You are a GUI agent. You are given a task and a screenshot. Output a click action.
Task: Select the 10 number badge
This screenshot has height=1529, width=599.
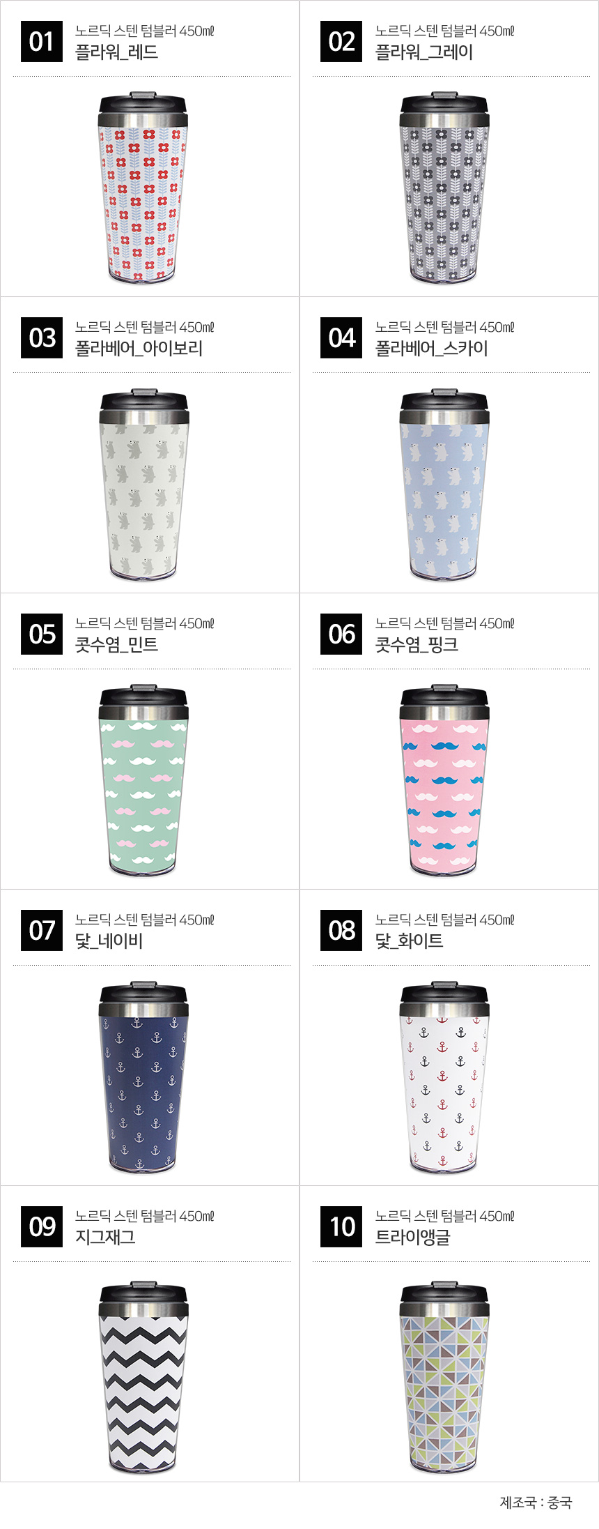[x=341, y=1226]
